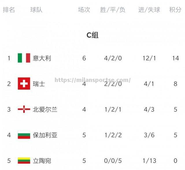Select the 保加利亚 team name
185x170 pixels.
point(45,135)
